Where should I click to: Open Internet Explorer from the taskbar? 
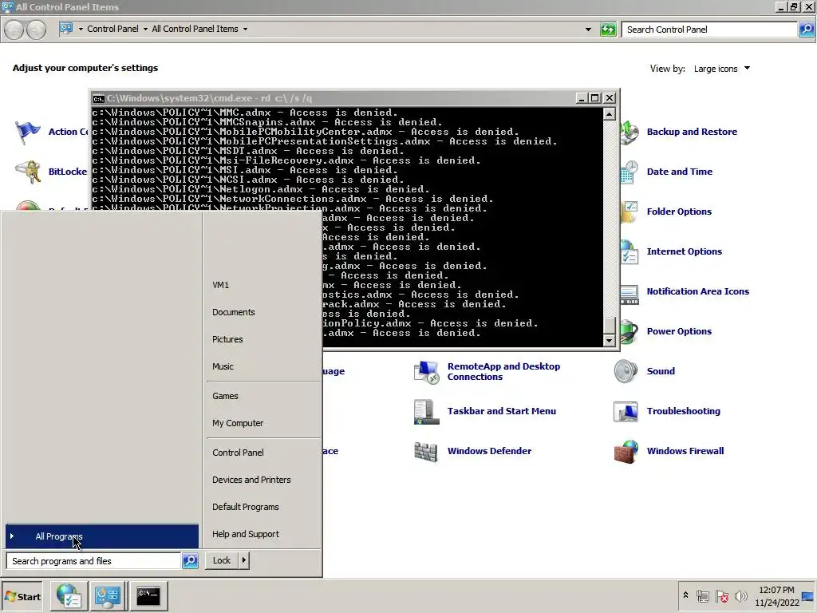(x=69, y=596)
